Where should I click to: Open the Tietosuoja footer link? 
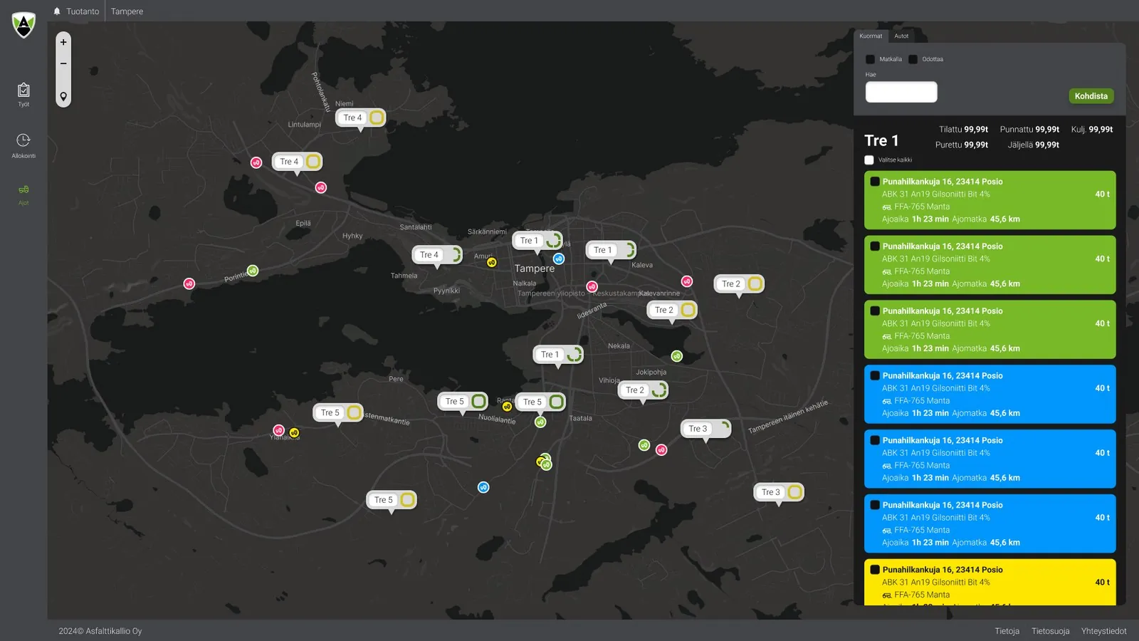[x=1050, y=631]
